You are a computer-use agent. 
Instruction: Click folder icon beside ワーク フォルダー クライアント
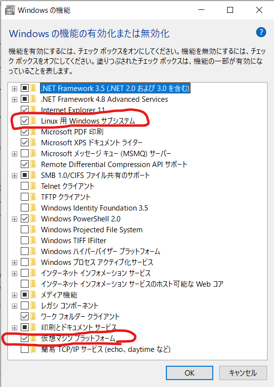point(33,316)
